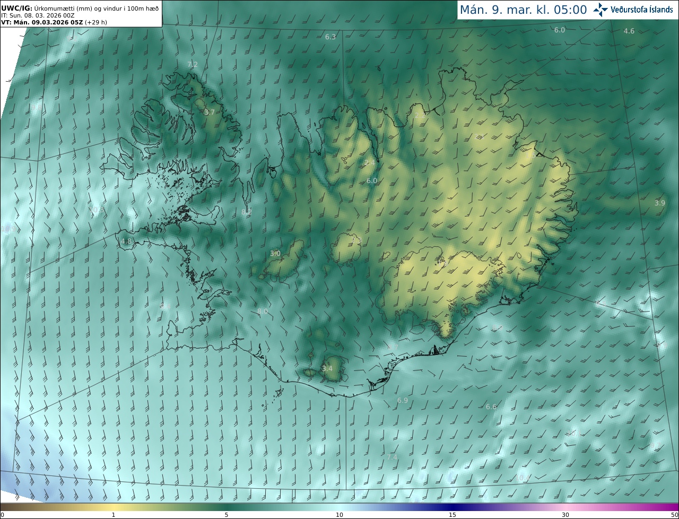Click the dark blue color scale segment near 15
This screenshot has width=679, height=519.
click(x=452, y=507)
